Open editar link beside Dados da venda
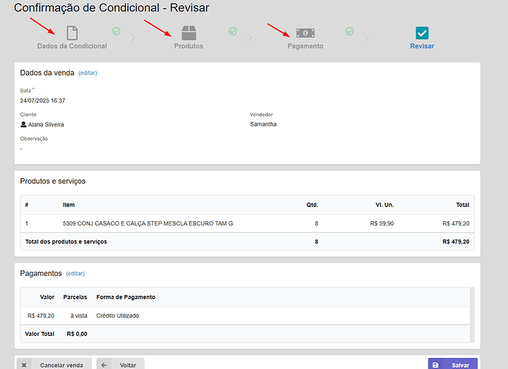This screenshot has width=508, height=369. click(88, 73)
